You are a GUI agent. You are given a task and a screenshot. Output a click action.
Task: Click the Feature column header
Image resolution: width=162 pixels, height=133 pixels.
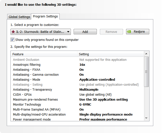click(x=44, y=54)
